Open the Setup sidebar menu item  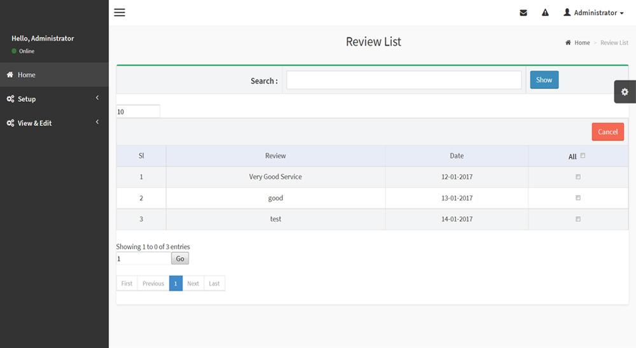(x=54, y=99)
